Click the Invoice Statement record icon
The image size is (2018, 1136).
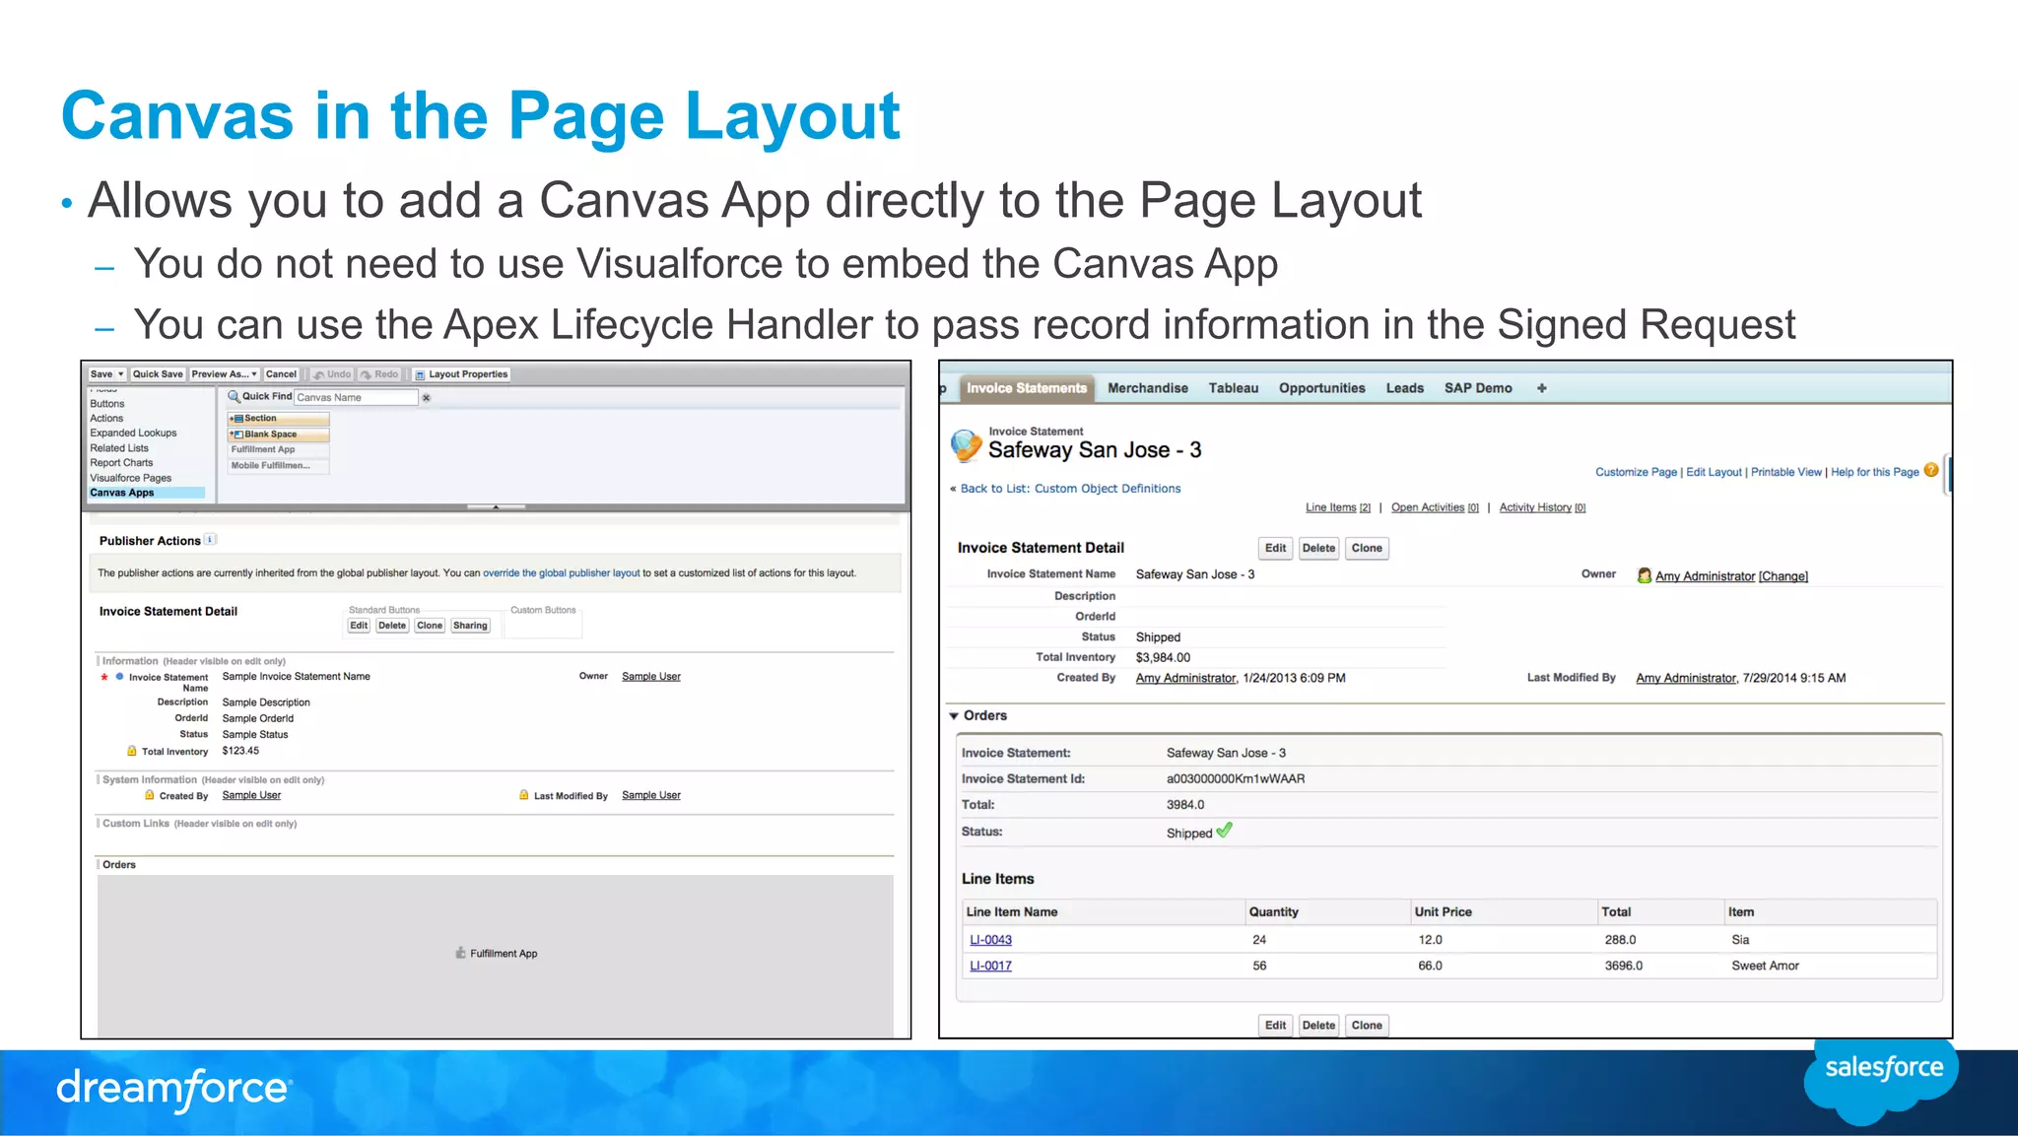[966, 445]
